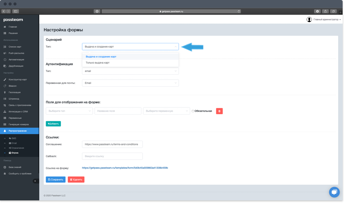Click the user avatar icon
The height and width of the screenshot is (203, 346).
tap(309, 20)
